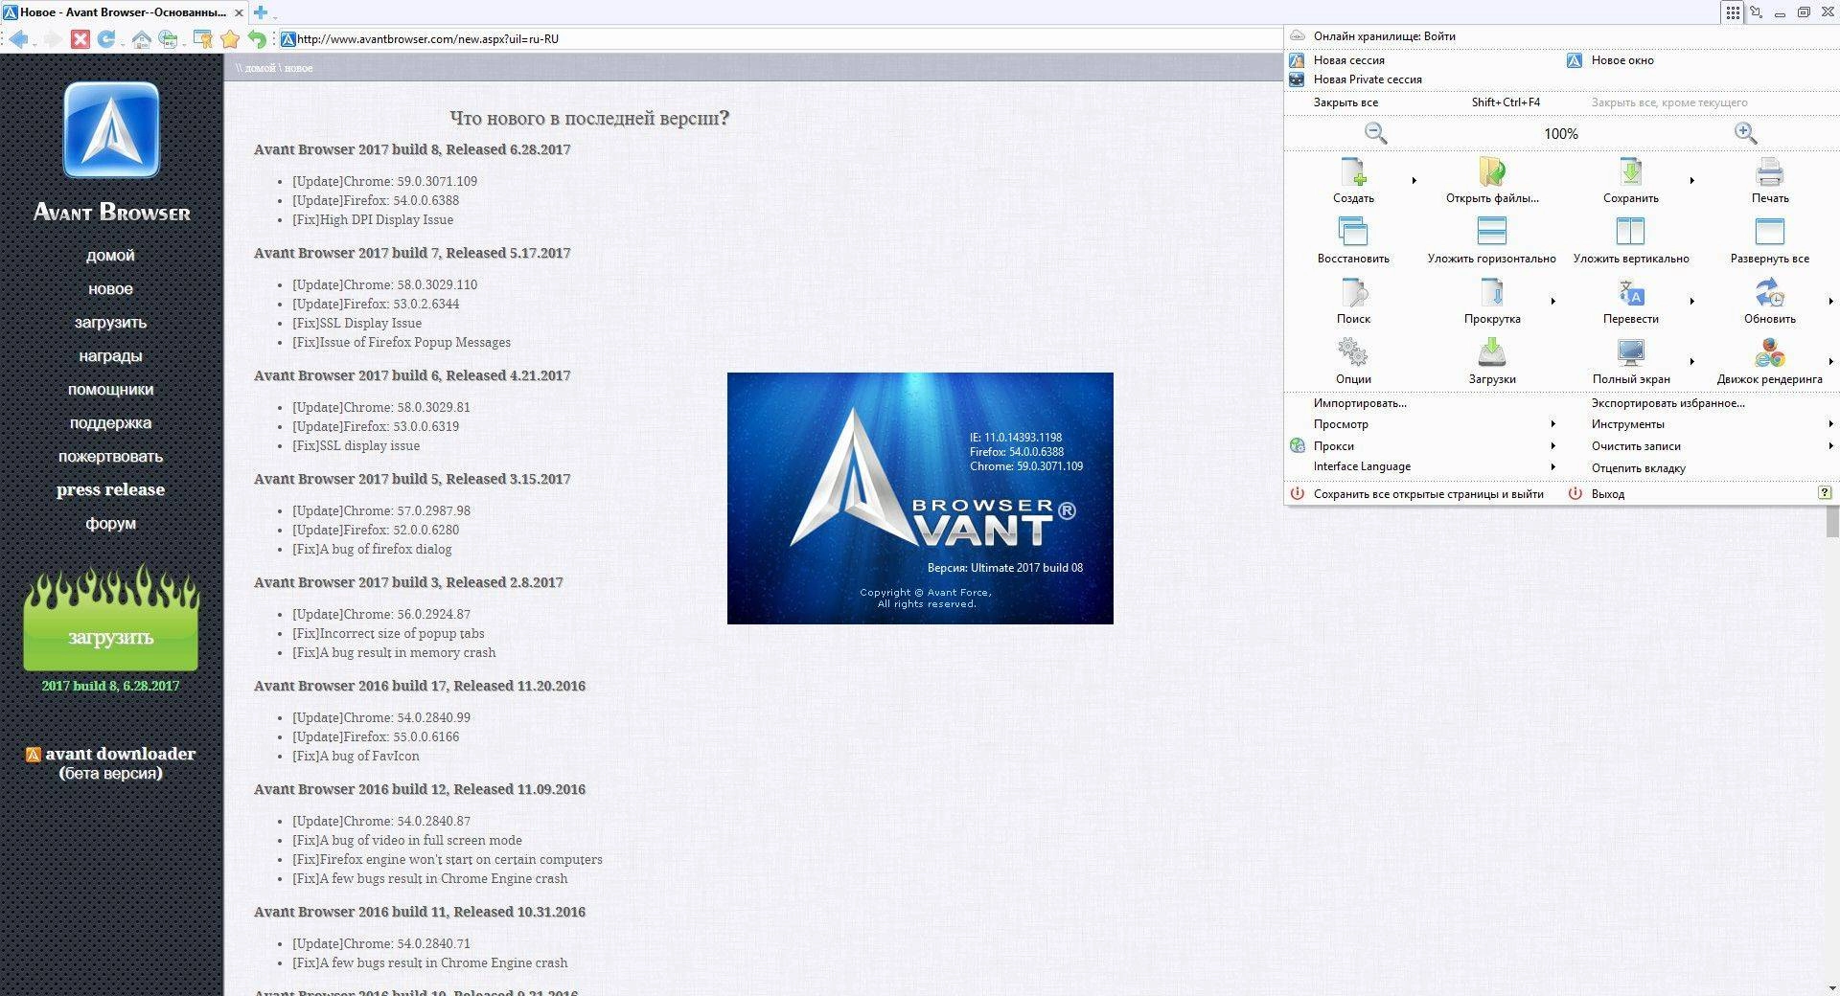The image size is (1840, 996).
Task: Click the main menu grid button
Action: (1733, 12)
